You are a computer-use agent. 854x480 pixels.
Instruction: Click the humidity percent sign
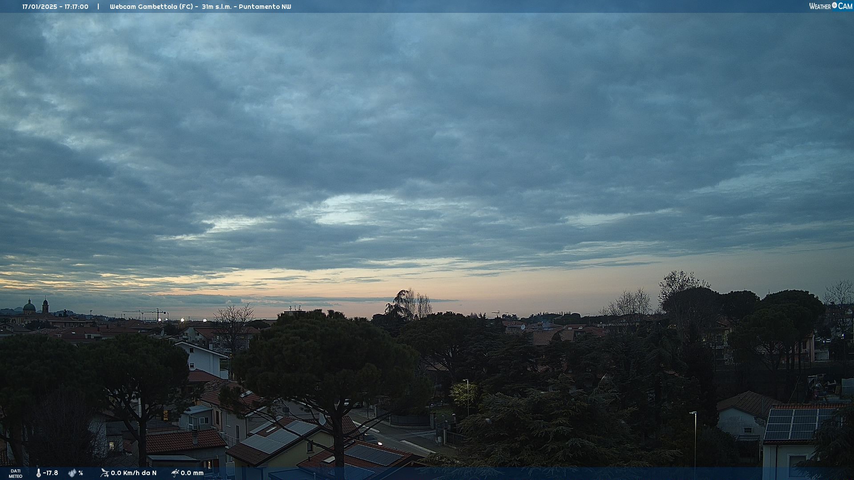pos(81,473)
